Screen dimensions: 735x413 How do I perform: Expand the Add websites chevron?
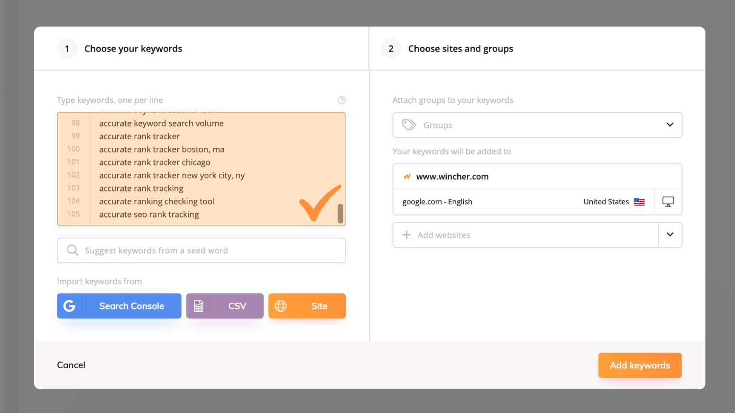(x=670, y=234)
